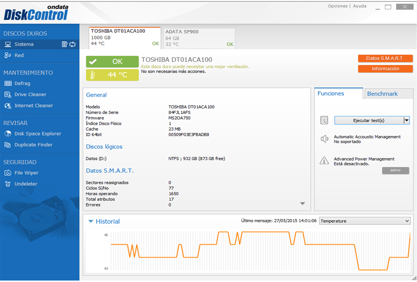Click the Ciclos Sí/No value 77

(x=171, y=188)
